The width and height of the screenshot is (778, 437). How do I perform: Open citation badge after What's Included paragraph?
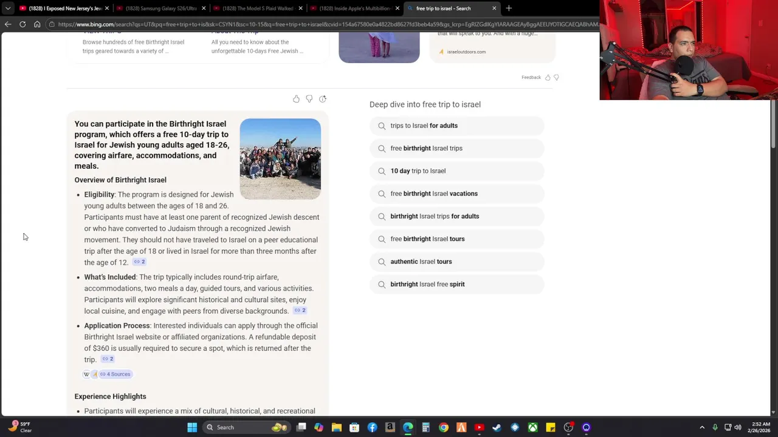300,311
